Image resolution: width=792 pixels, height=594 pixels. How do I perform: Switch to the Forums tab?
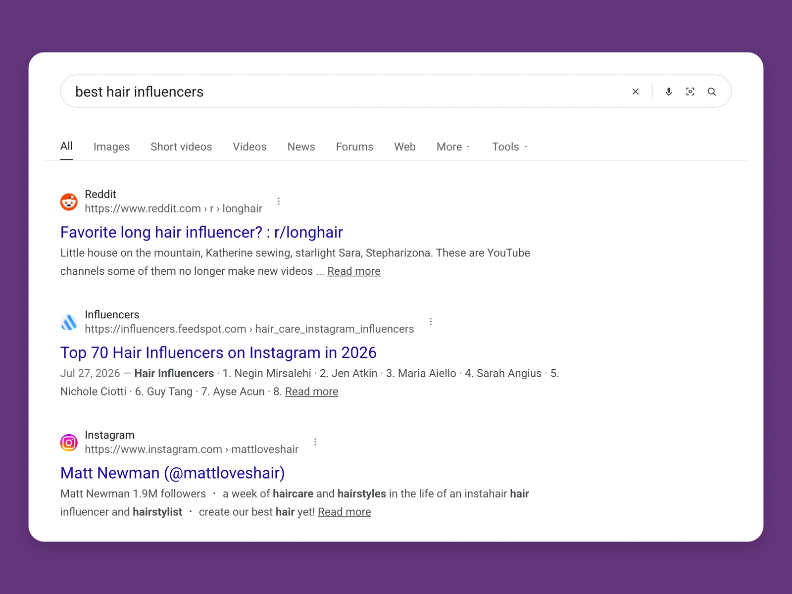click(354, 147)
